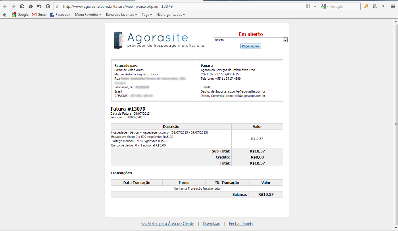Click the Transações heading
Viewport: 398px width, 231px height.
click(121, 173)
